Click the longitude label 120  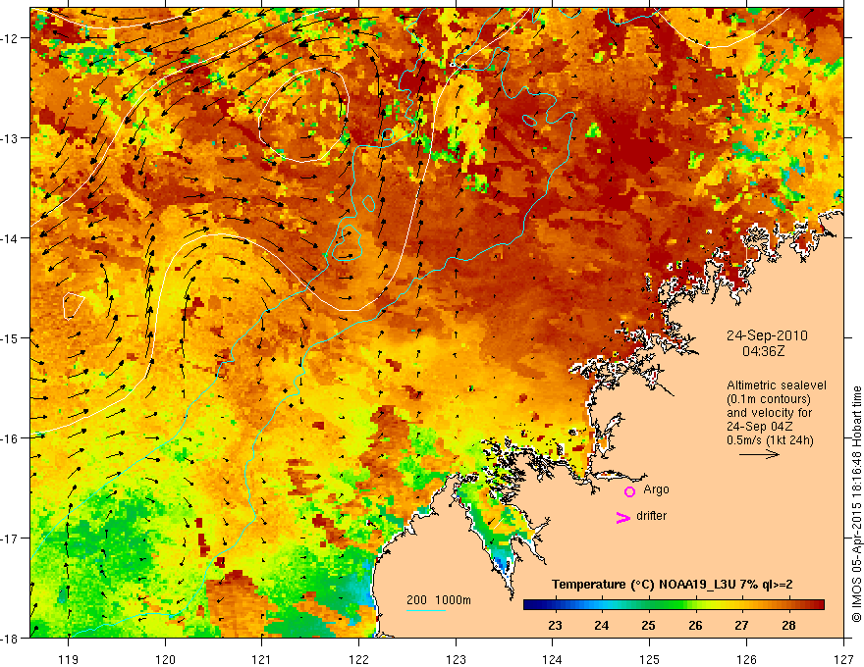click(x=165, y=659)
